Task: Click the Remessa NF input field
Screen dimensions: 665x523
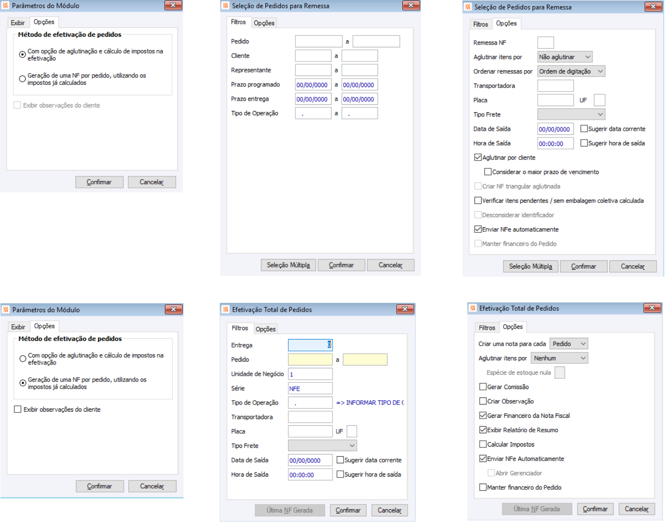Action: point(546,43)
